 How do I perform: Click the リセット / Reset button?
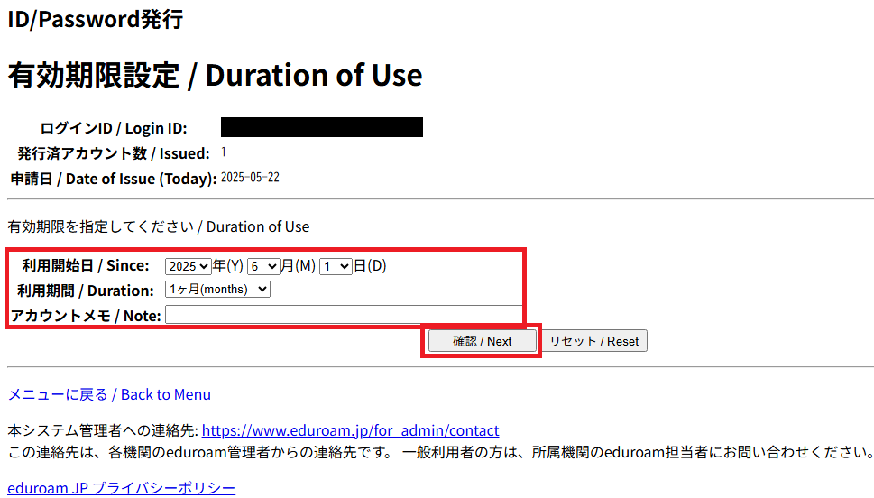click(594, 341)
